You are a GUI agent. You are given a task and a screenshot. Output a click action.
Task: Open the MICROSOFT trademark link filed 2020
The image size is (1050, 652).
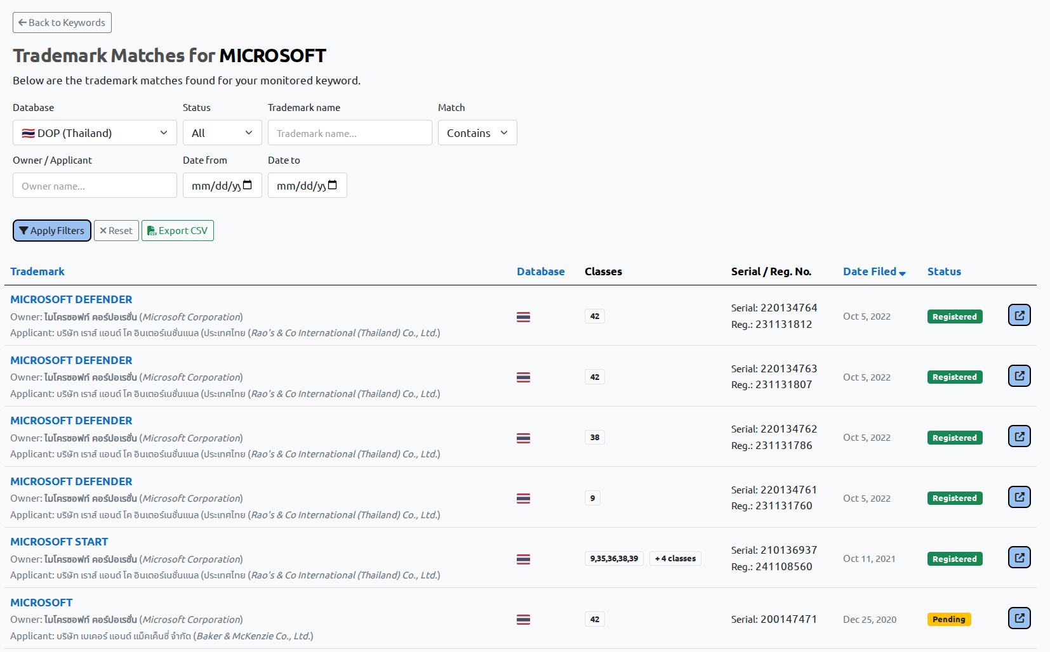point(41,603)
